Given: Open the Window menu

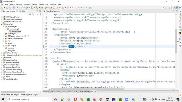Looking at the screenshot, I should click(x=53, y=4).
